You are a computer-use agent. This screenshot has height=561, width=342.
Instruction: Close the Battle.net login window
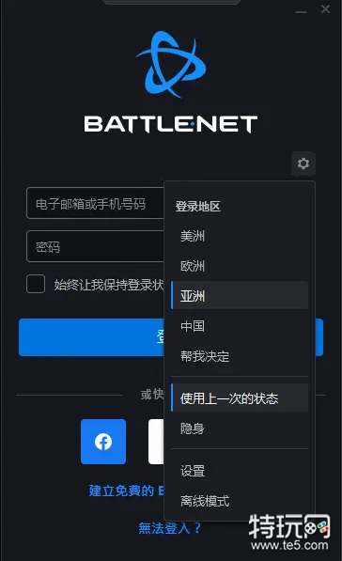325,9
